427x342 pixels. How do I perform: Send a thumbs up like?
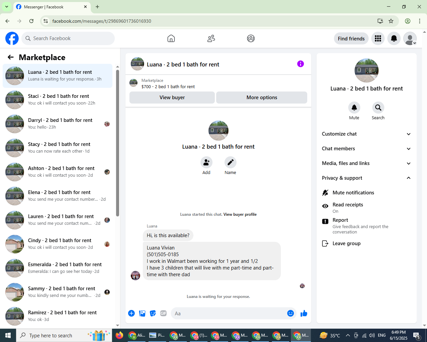tap(304, 313)
